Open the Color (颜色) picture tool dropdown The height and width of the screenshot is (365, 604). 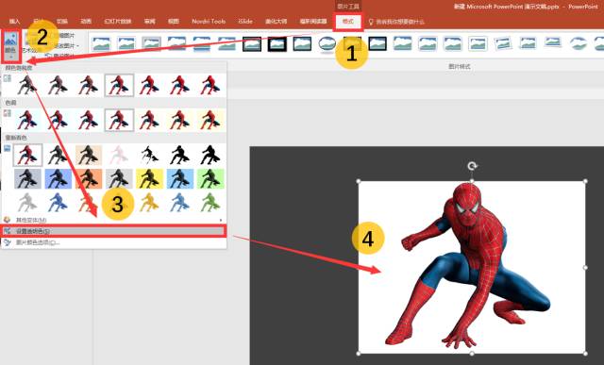coord(10,45)
